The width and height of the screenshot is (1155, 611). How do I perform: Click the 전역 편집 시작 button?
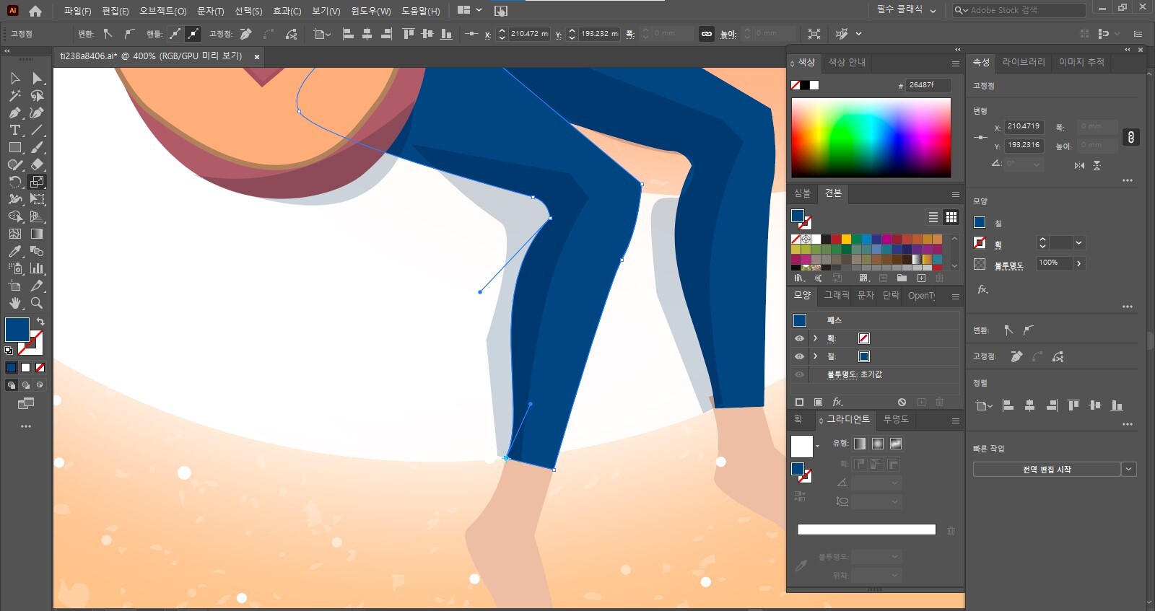coord(1046,470)
